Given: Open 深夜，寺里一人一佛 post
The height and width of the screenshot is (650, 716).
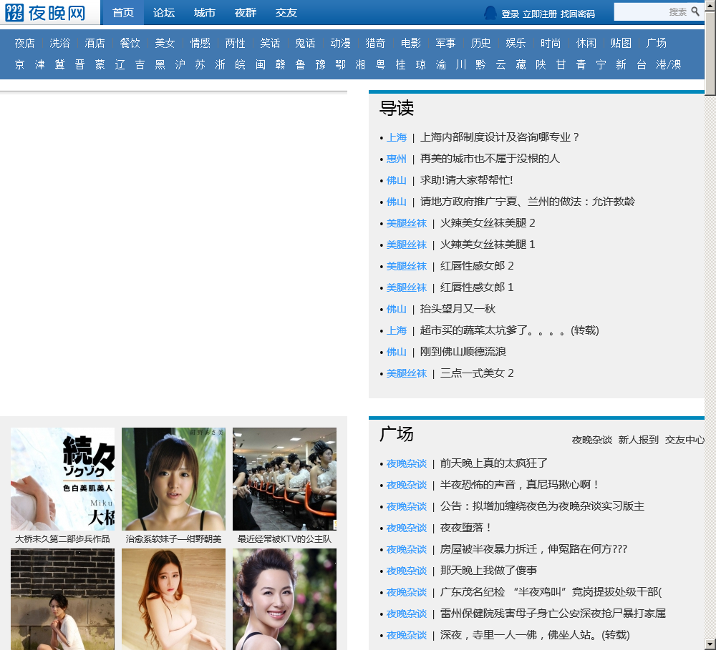Looking at the screenshot, I should [x=535, y=635].
